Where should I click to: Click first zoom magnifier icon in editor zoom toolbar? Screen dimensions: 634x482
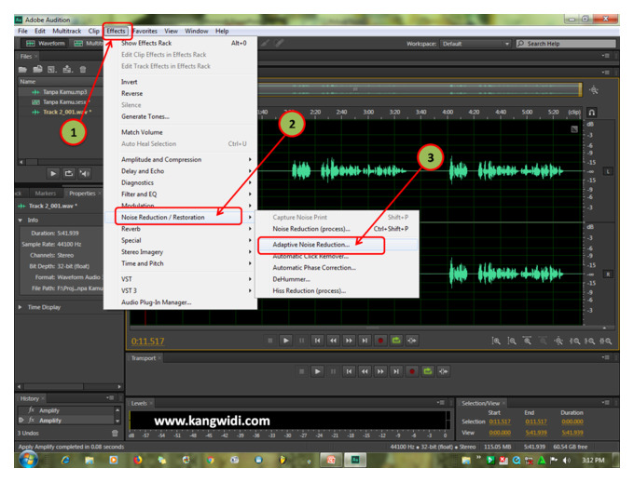coord(496,341)
